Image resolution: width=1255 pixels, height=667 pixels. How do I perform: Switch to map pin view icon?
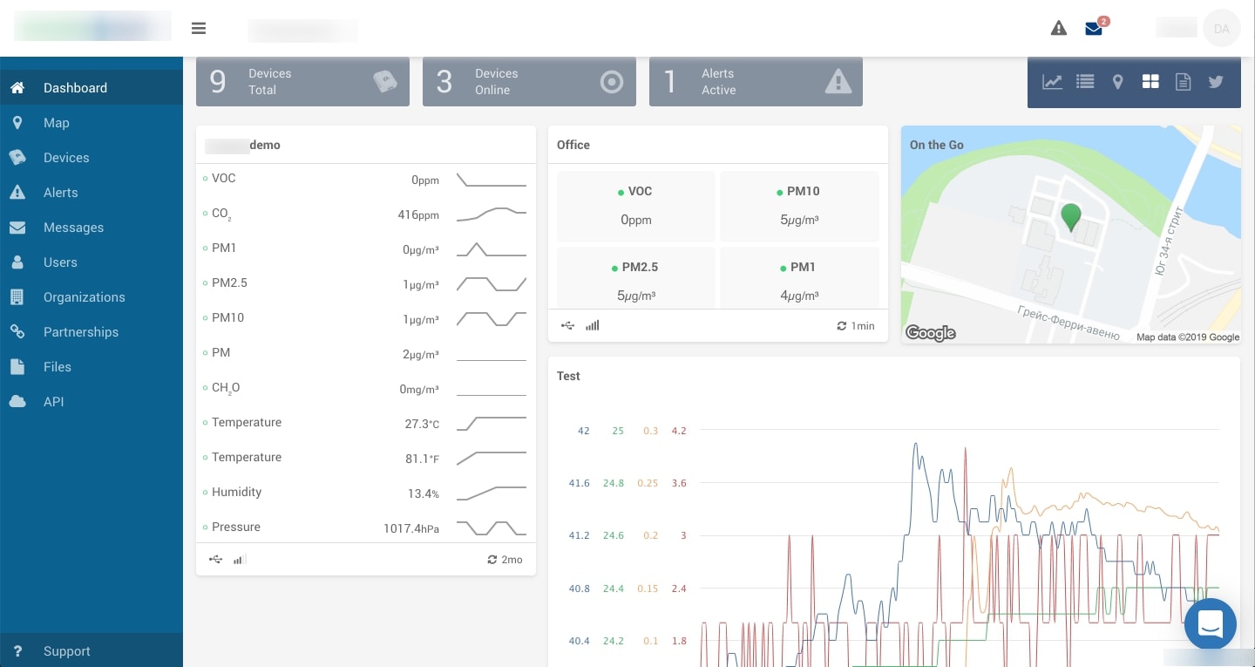(x=1117, y=82)
